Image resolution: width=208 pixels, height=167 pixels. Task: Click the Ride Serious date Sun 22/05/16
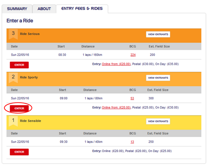(x=20, y=55)
